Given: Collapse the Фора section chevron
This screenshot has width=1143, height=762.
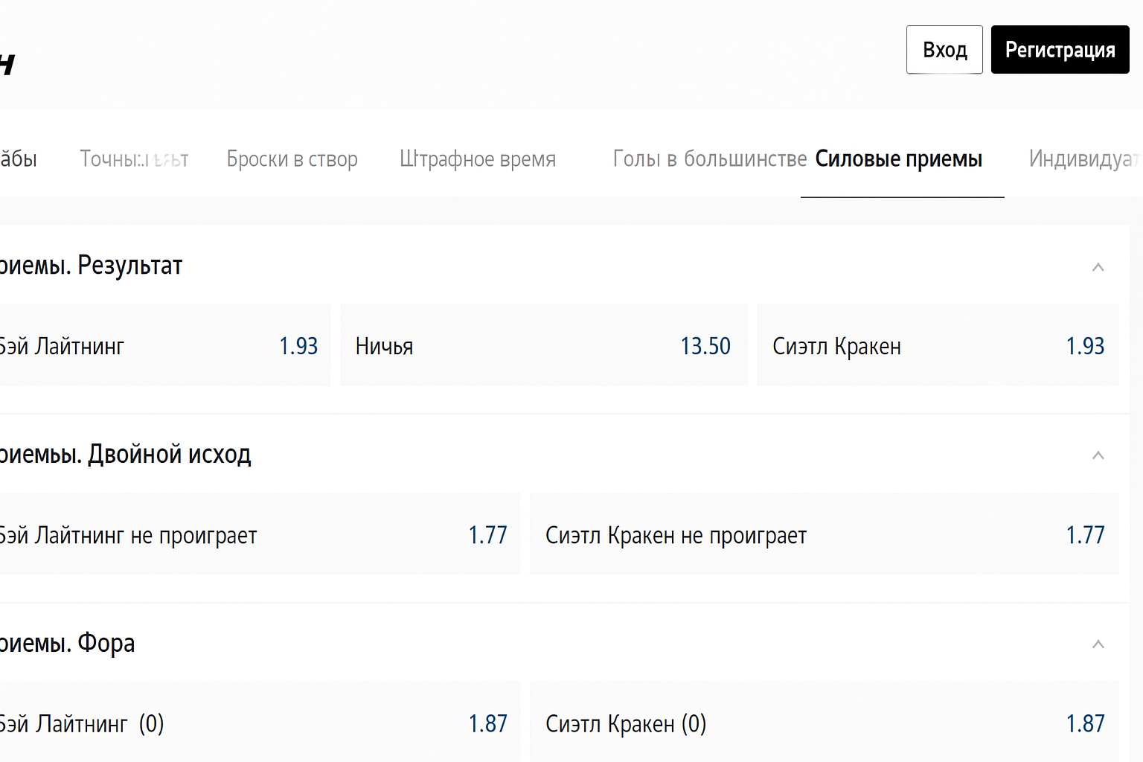Looking at the screenshot, I should tap(1098, 644).
